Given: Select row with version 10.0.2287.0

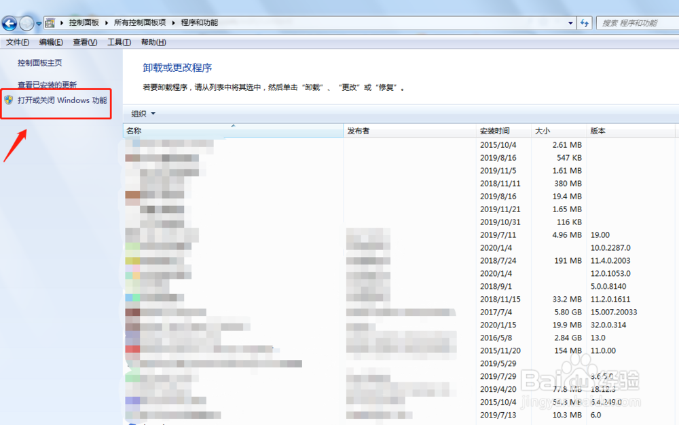Looking at the screenshot, I should tap(400, 247).
